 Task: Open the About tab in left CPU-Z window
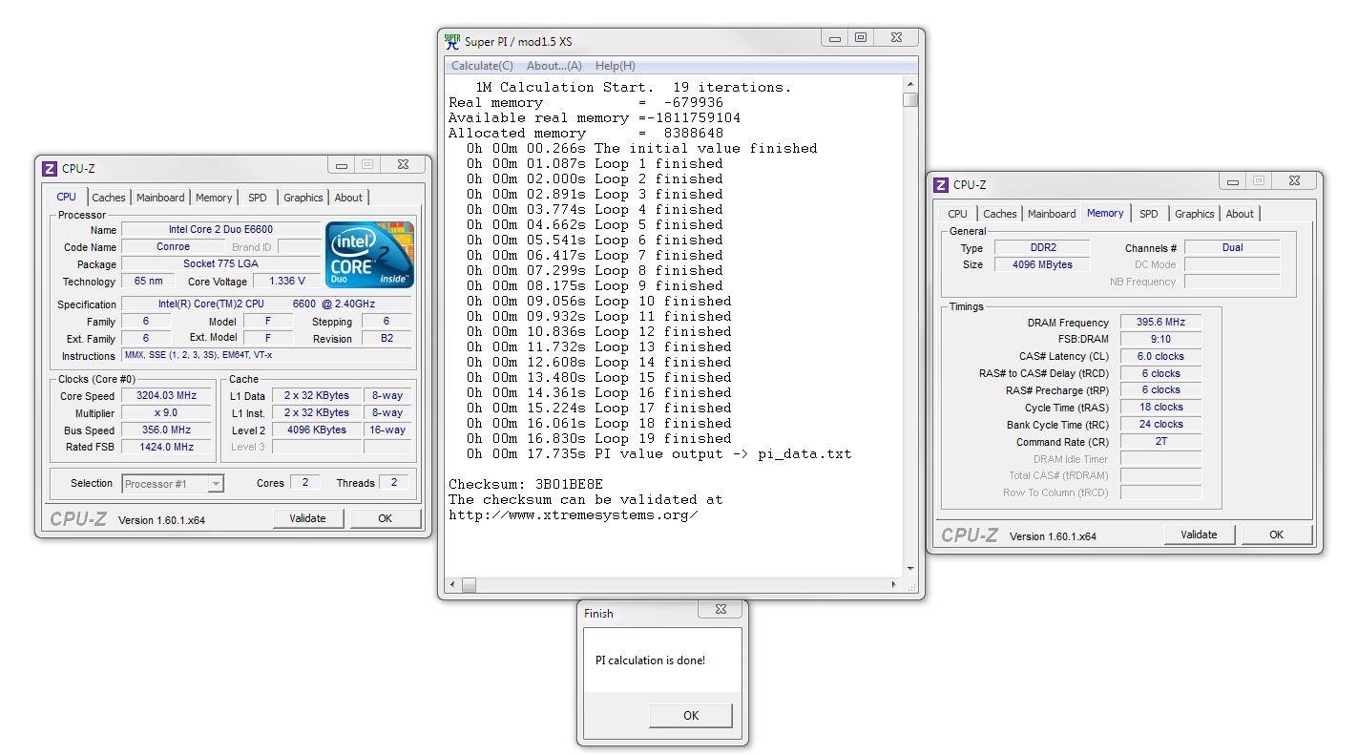348,198
